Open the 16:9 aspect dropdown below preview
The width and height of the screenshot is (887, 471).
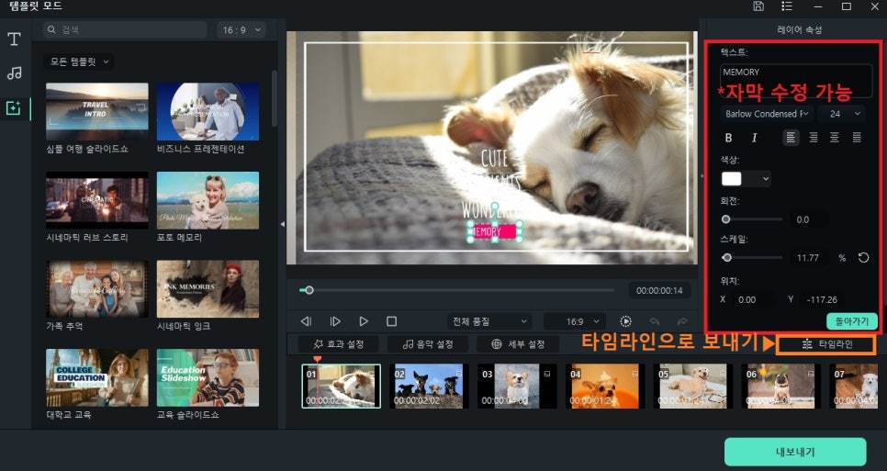574,321
